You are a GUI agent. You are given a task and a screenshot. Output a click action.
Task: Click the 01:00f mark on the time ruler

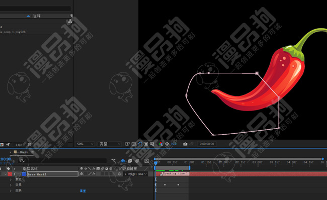coord(189,162)
